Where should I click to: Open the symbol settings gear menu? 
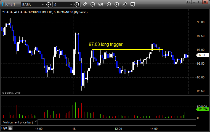click(49, 4)
